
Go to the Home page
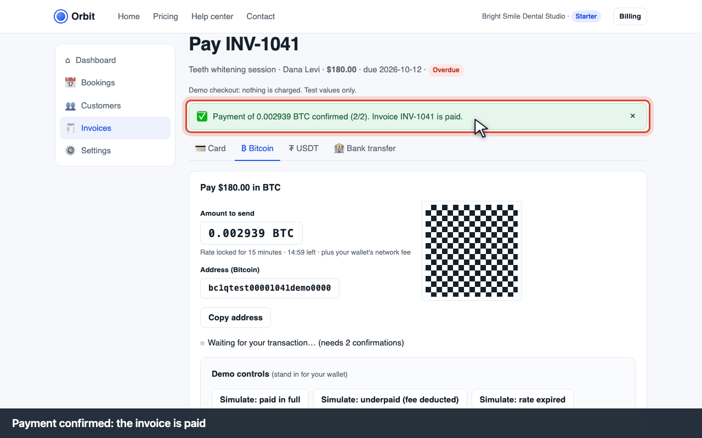click(129, 16)
